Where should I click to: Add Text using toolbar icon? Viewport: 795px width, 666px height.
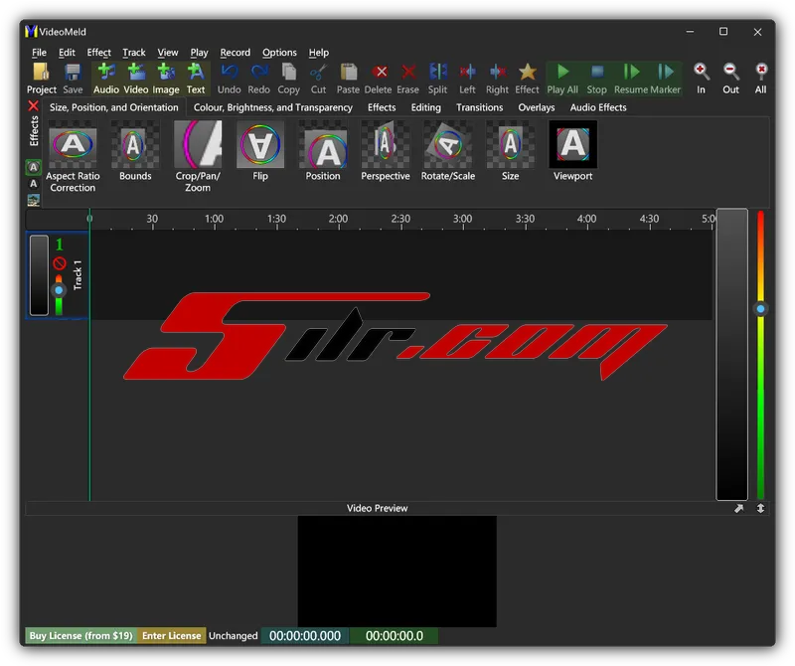196,79
